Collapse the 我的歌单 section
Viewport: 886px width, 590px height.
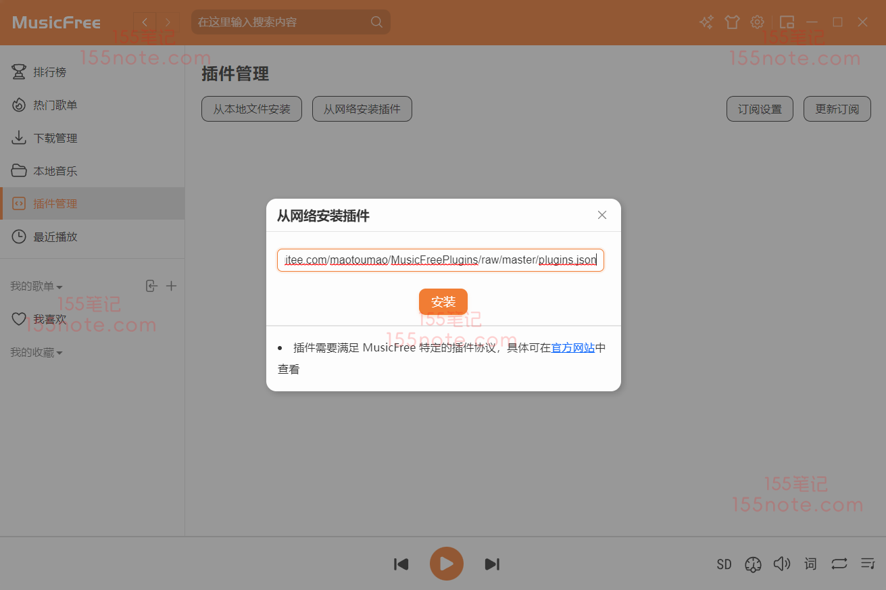click(36, 287)
